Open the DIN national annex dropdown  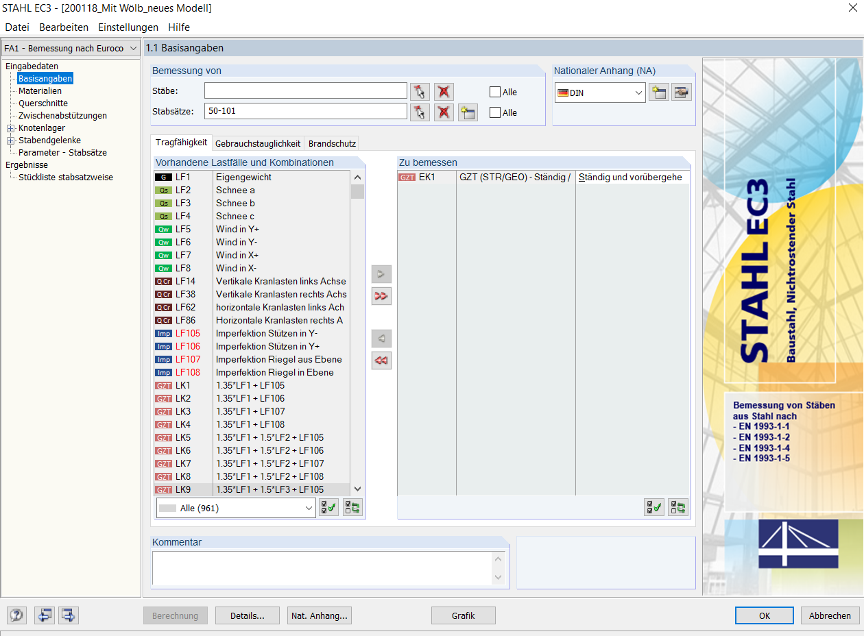(638, 93)
